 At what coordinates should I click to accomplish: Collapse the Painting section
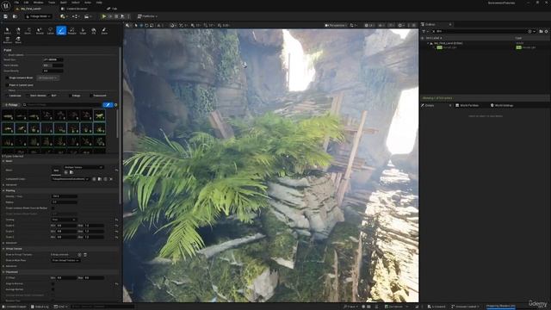[x=3, y=190]
